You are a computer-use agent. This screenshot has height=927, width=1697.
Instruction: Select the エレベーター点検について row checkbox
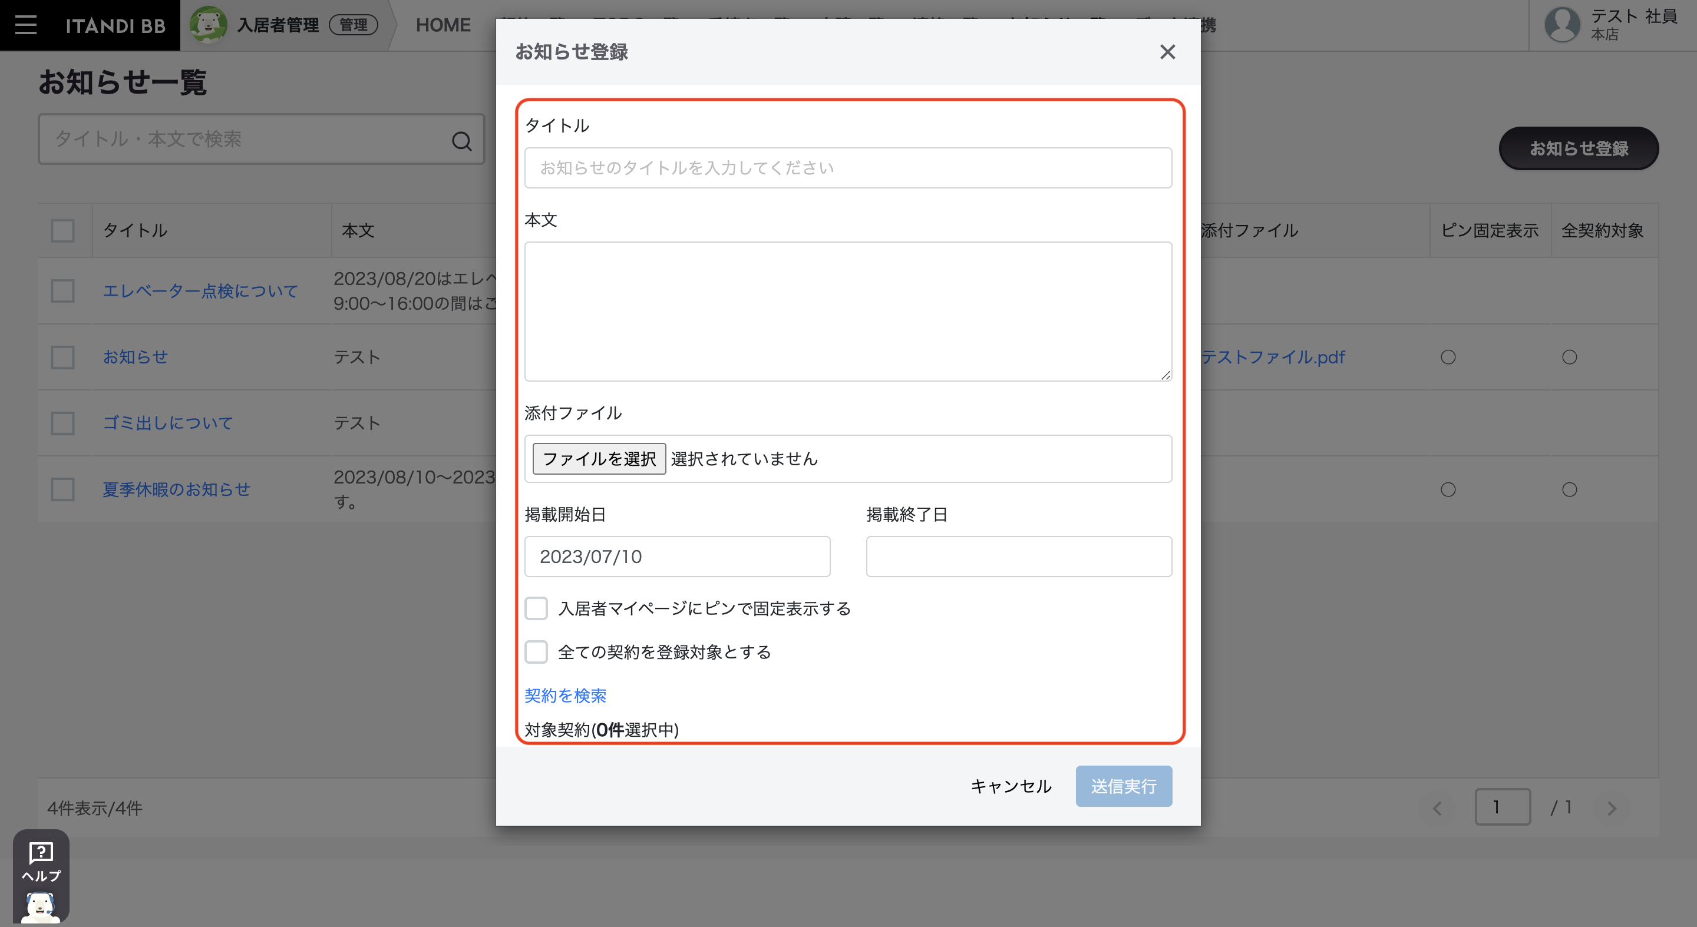click(62, 291)
